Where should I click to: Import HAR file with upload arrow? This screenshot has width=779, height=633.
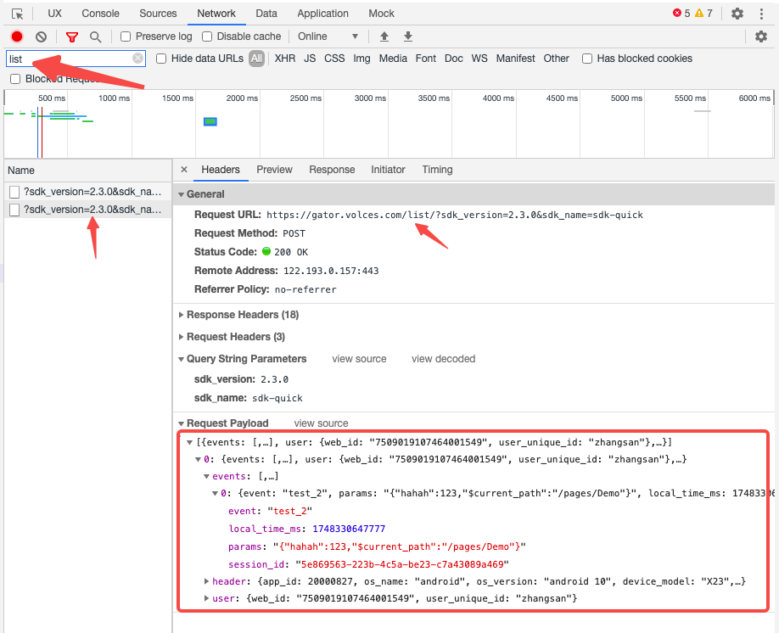coord(384,36)
